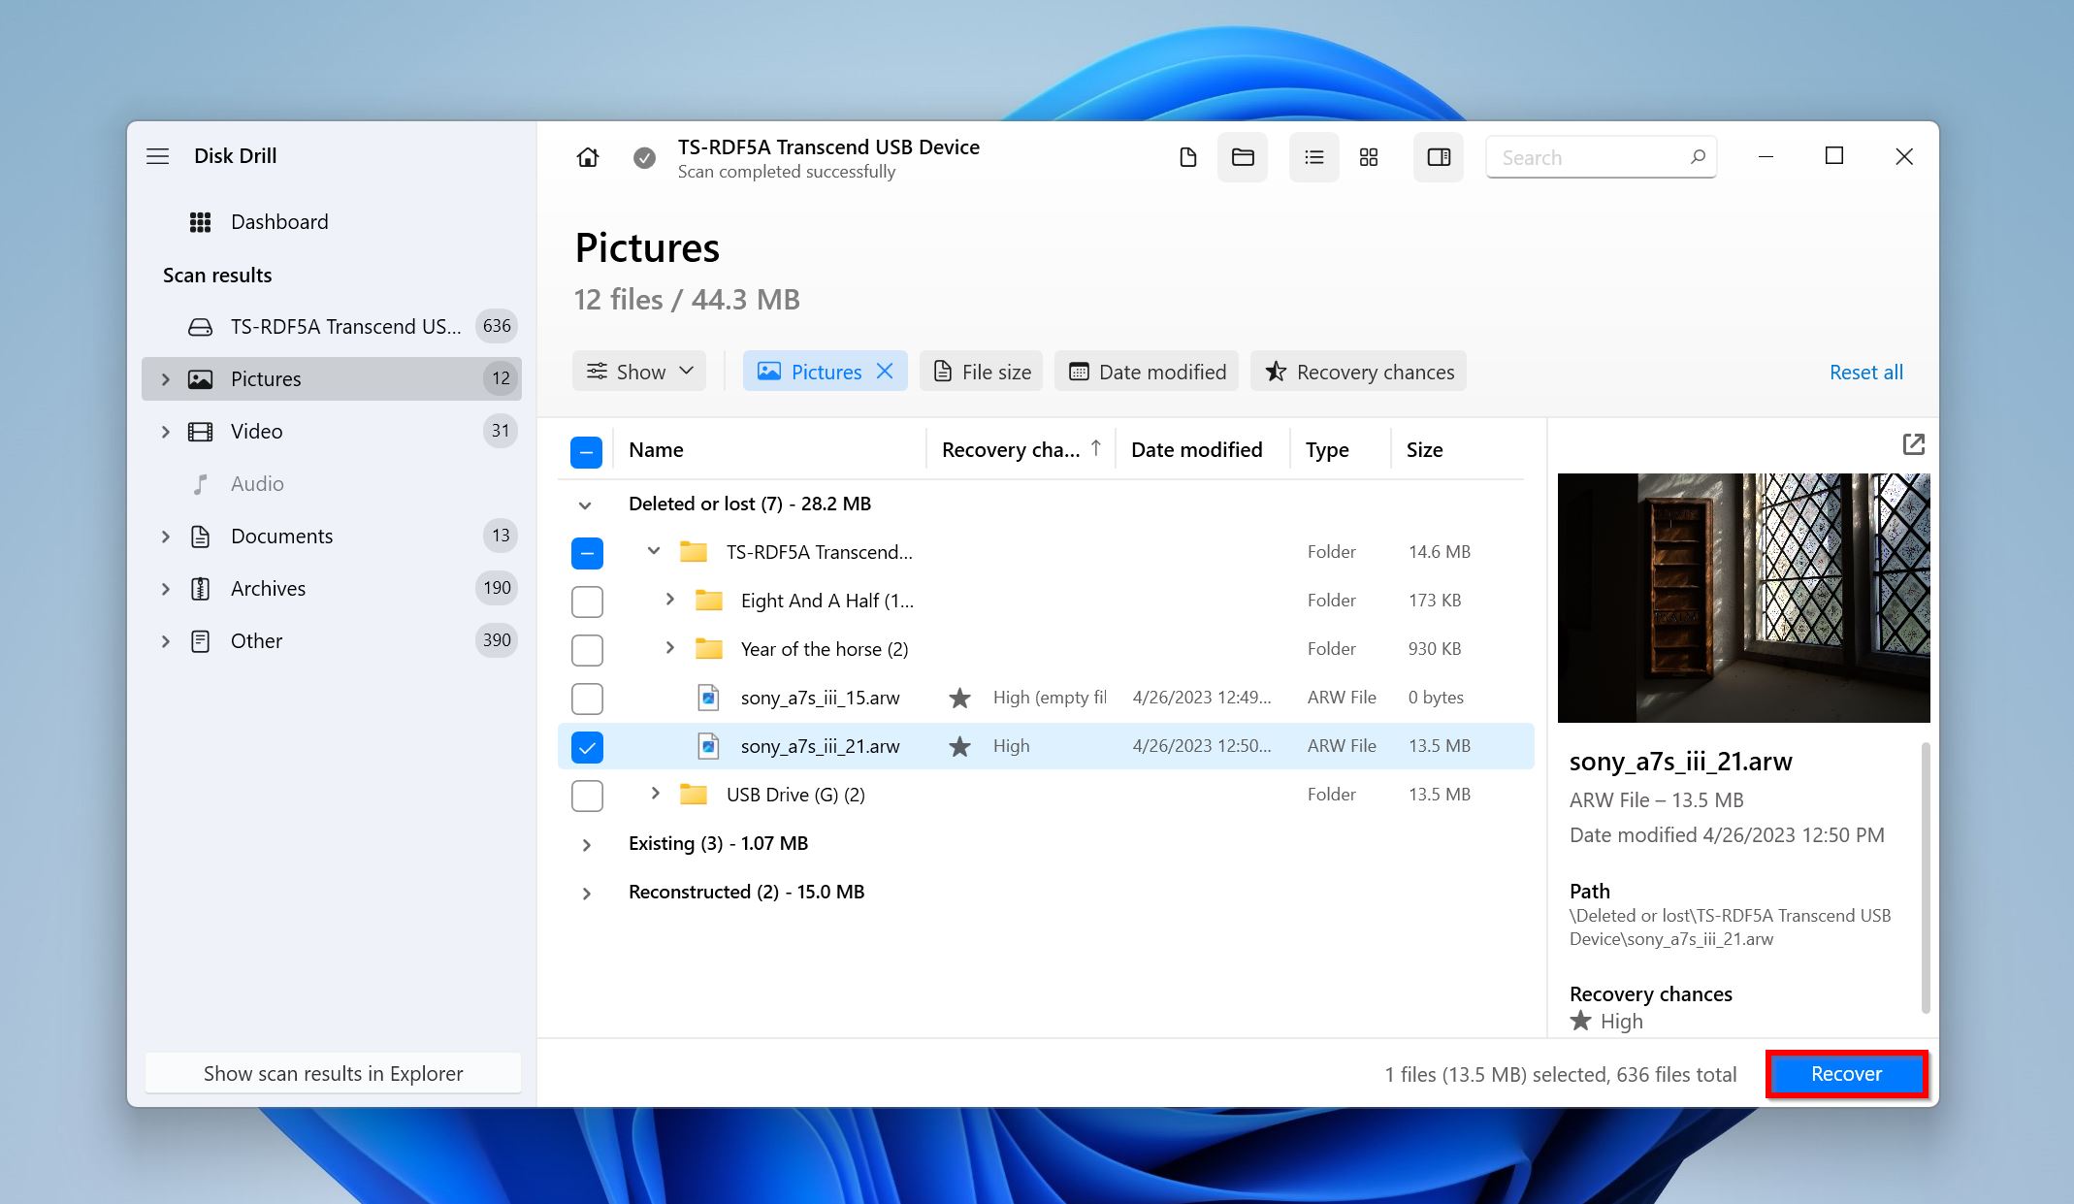This screenshot has width=2074, height=1204.
Task: Select the folder view icon in toolbar
Action: tap(1243, 157)
